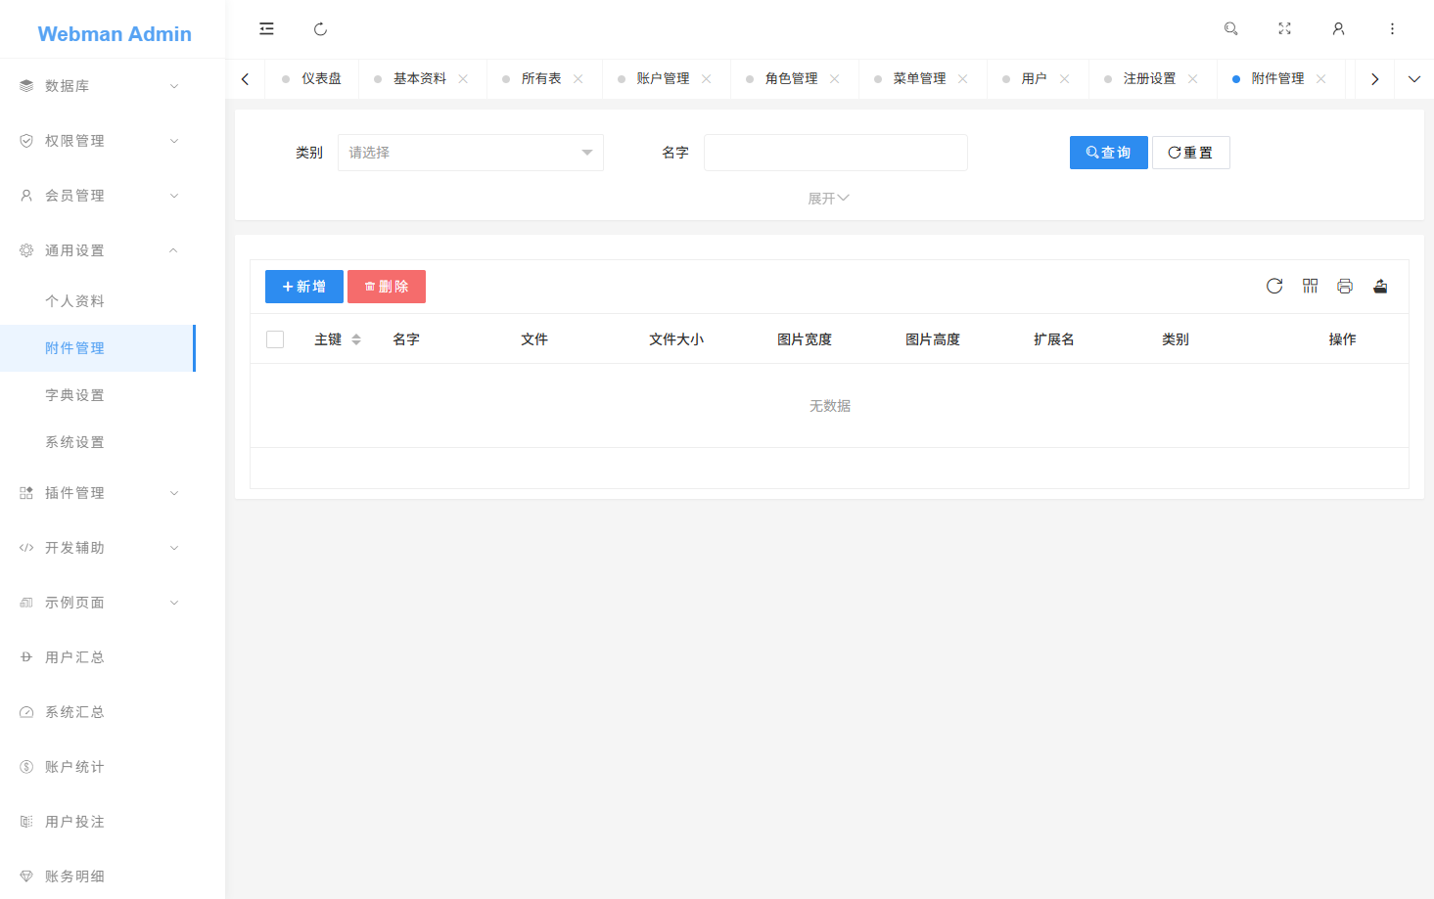Image resolution: width=1434 pixels, height=899 pixels.
Task: Check the select-all checkbox in table header
Action: [x=275, y=339]
